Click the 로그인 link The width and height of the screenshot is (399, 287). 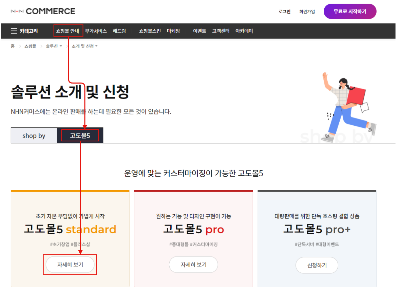[284, 12]
